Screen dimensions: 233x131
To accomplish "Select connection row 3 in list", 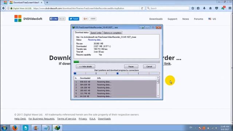I will point(115,88).
